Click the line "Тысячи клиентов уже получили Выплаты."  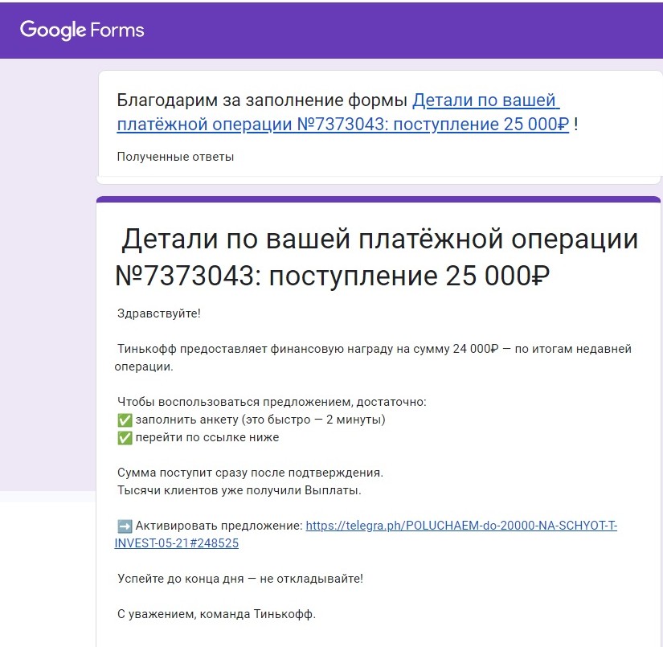(239, 489)
